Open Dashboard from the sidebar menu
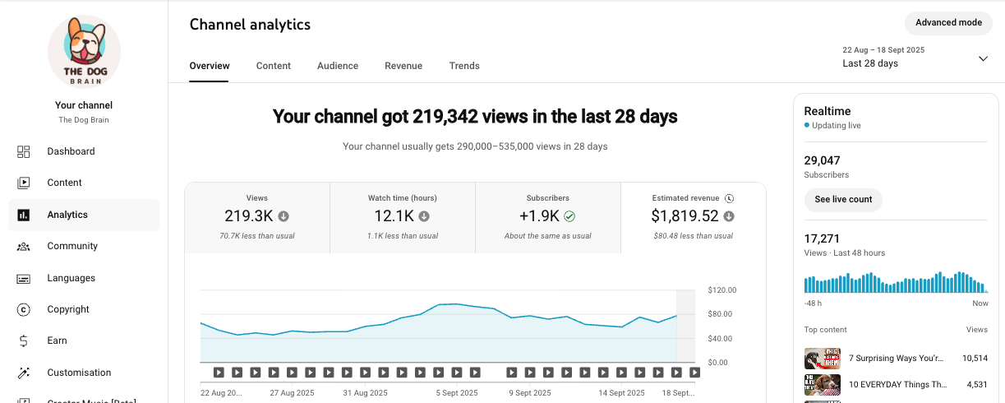The height and width of the screenshot is (403, 1005). [x=84, y=151]
